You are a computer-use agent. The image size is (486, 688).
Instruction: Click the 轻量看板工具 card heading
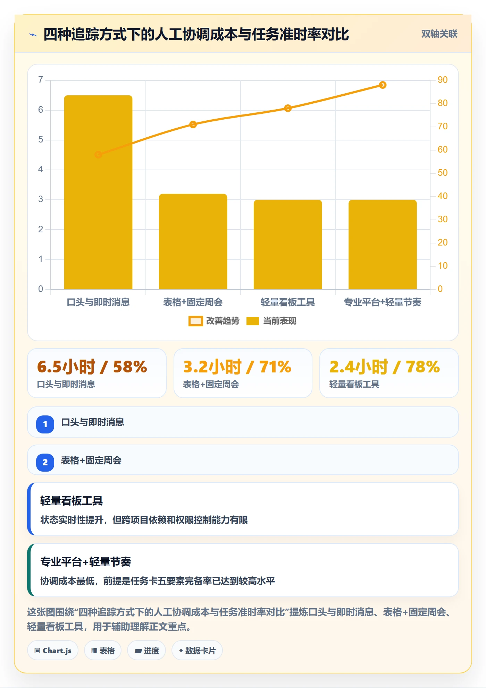click(x=72, y=501)
